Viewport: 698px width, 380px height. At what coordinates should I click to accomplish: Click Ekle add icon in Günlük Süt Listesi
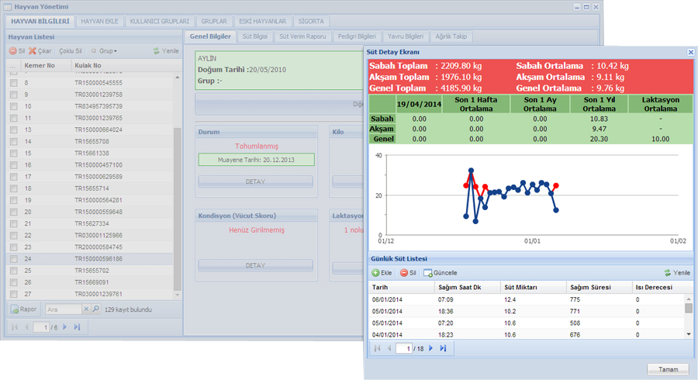point(375,273)
